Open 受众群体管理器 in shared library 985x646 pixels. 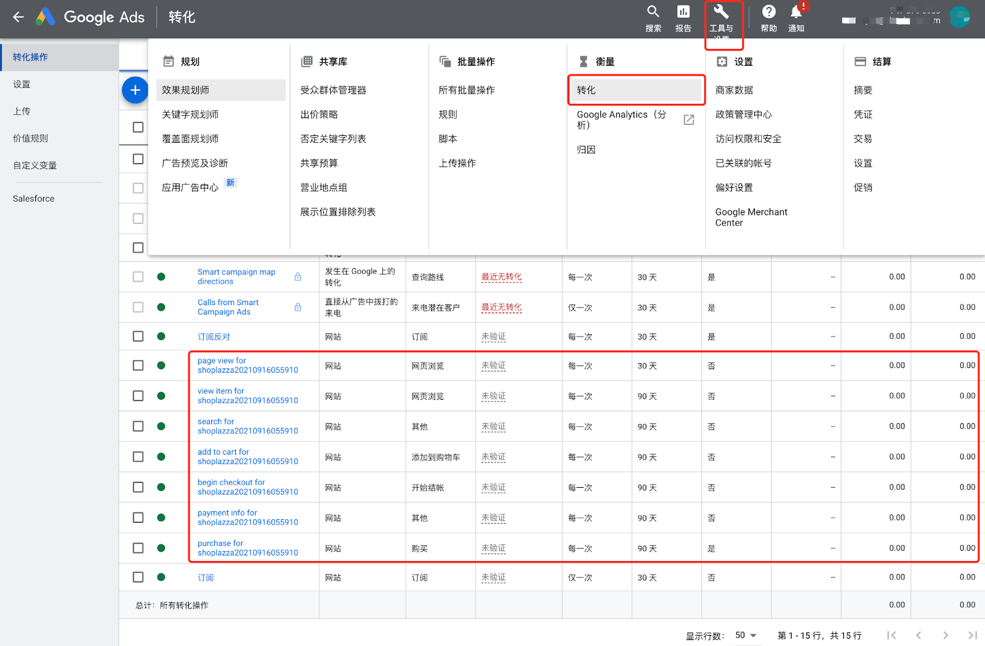(333, 90)
